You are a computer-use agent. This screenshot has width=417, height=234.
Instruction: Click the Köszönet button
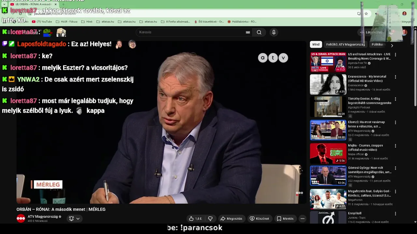click(x=259, y=219)
